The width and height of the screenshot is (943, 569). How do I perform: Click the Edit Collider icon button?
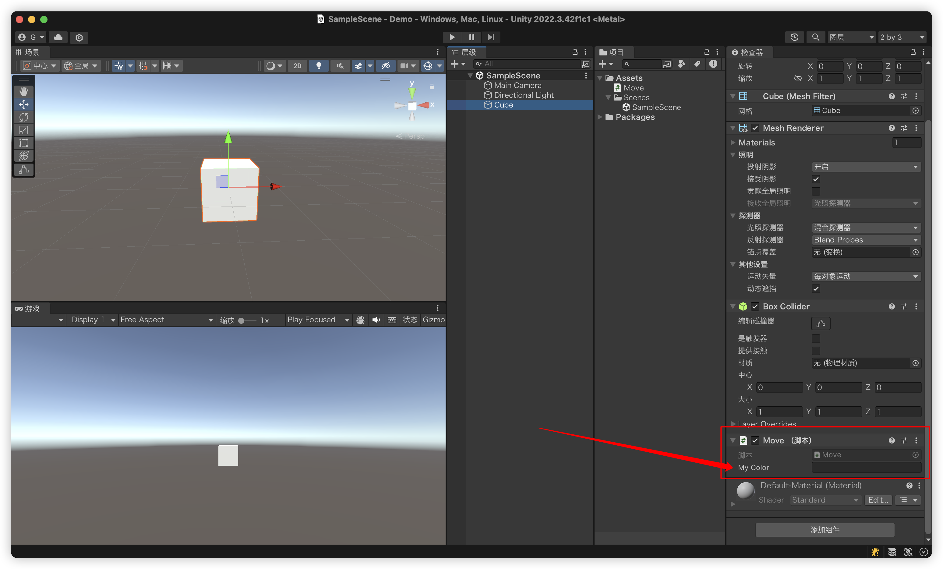click(x=820, y=323)
